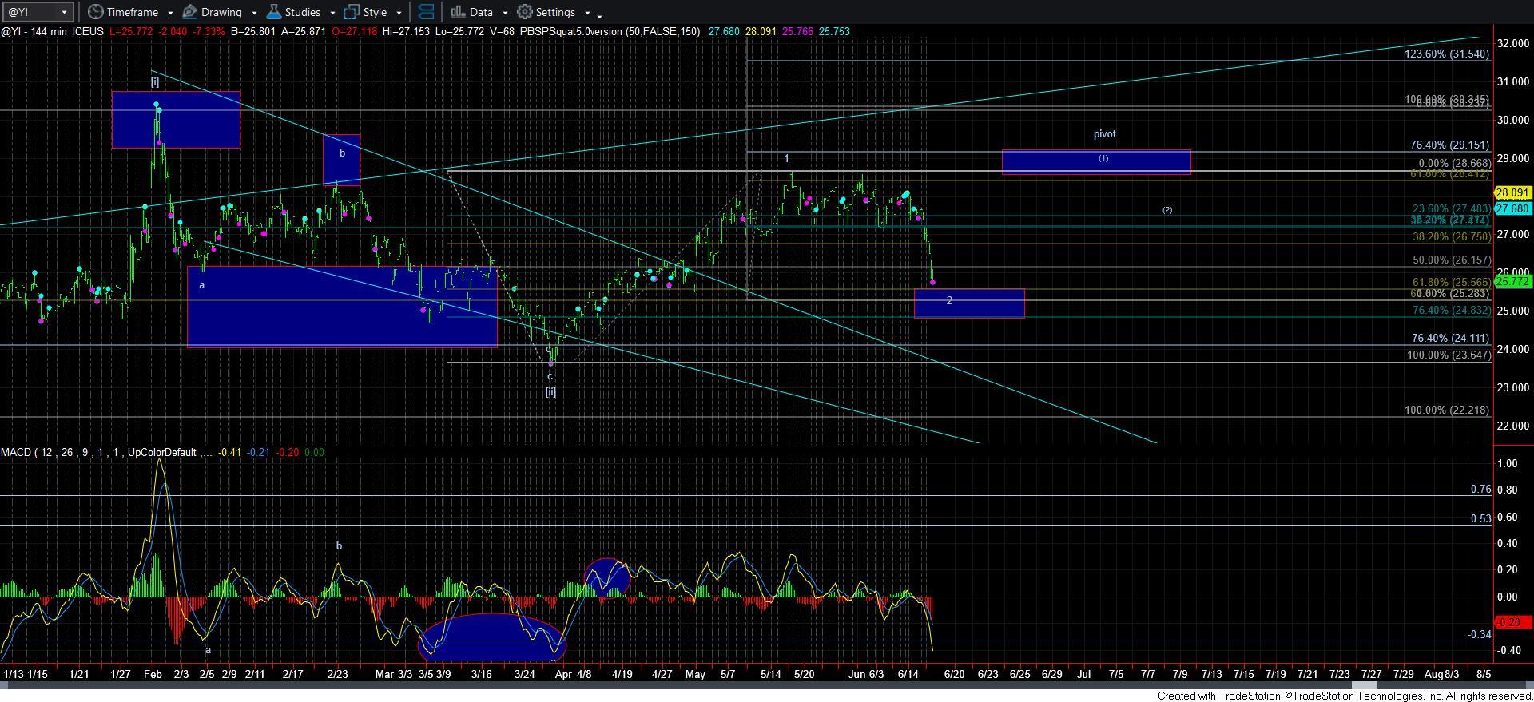Expand the Studies dropdown arrow
1534x702 pixels.
[332, 13]
